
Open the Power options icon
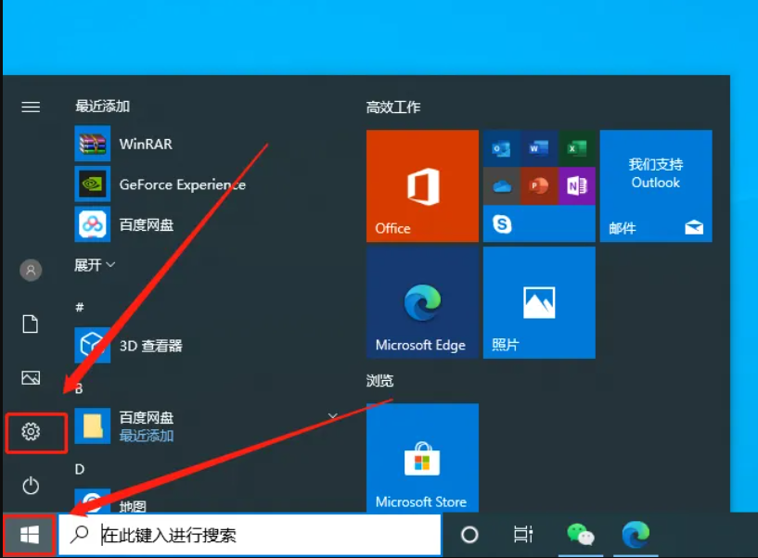point(31,486)
